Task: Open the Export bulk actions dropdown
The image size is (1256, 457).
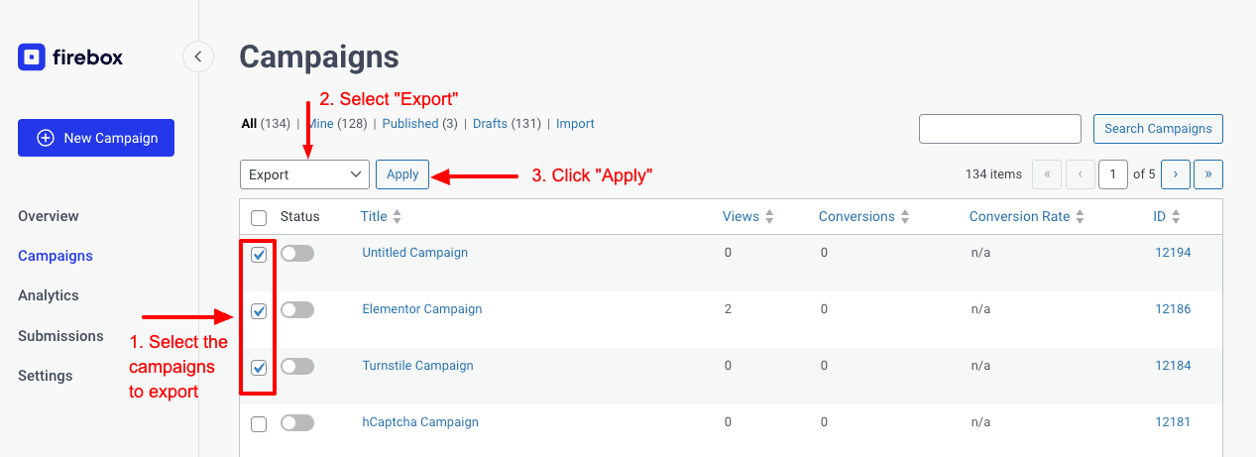Action: tap(304, 174)
